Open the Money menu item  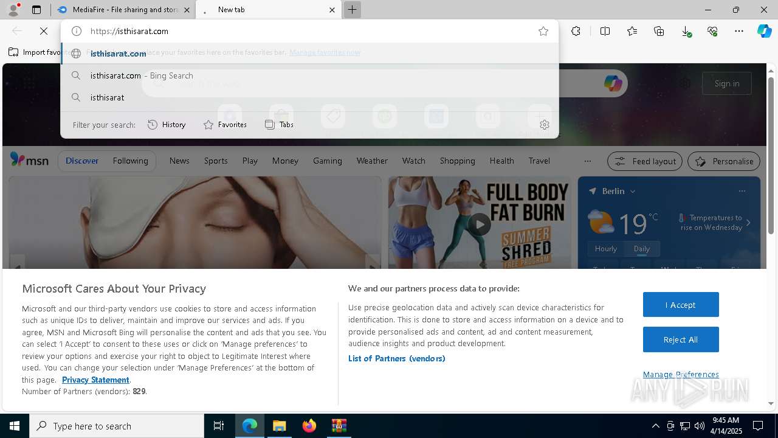pos(285,161)
